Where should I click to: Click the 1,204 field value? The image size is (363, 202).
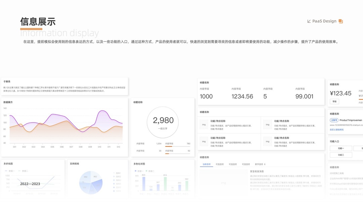pyautogui.click(x=159, y=143)
